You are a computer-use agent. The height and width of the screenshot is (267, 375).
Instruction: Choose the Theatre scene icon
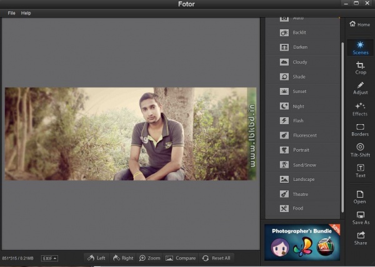(x=284, y=194)
